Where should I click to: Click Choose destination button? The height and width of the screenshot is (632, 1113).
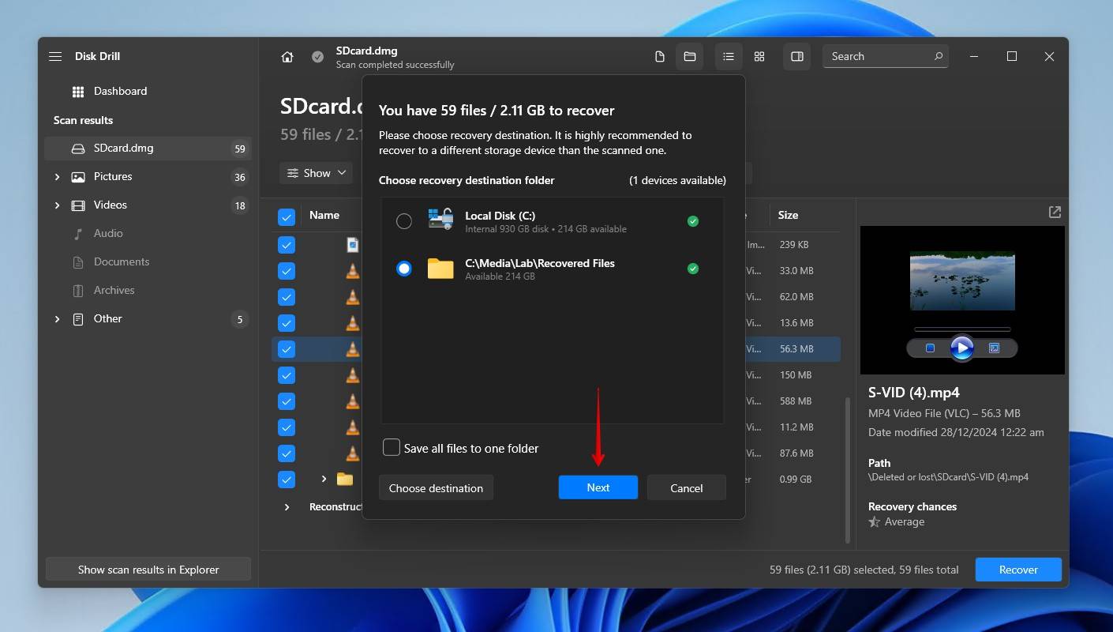436,487
